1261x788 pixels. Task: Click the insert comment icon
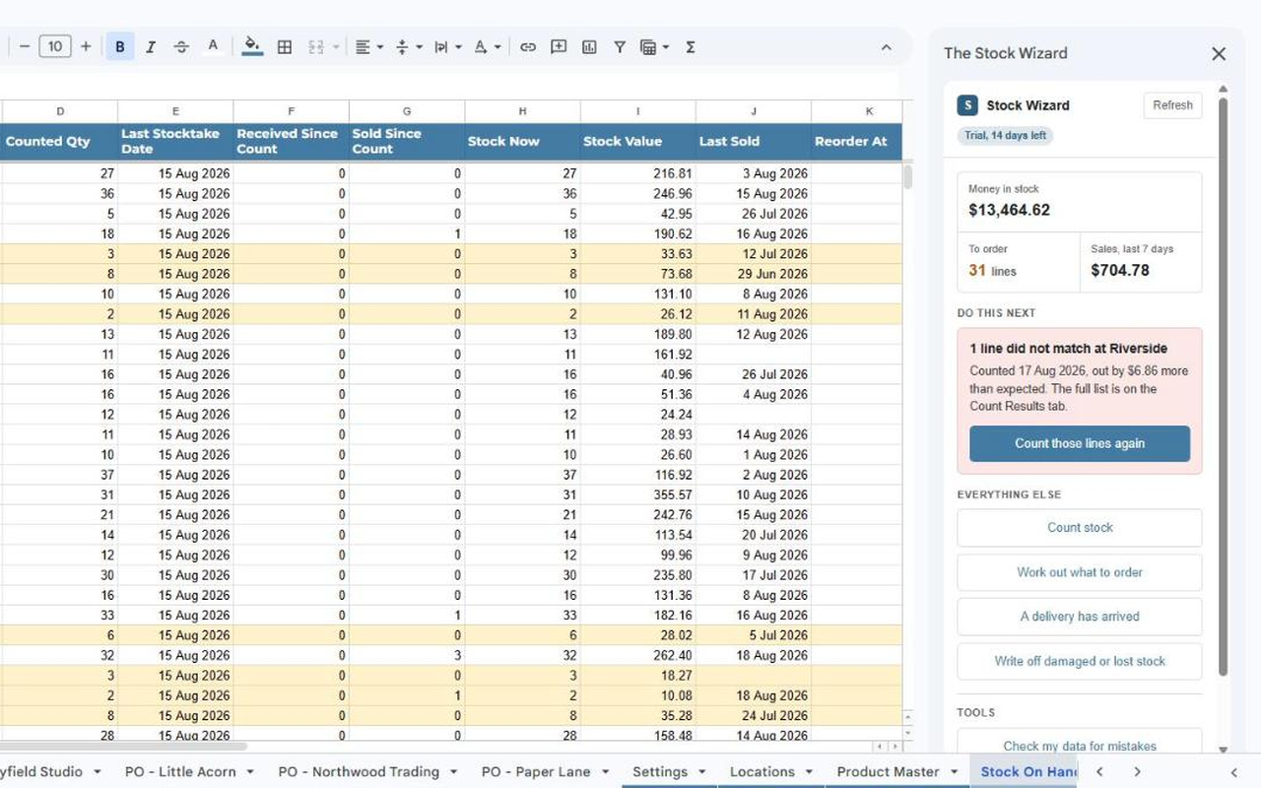pos(559,46)
